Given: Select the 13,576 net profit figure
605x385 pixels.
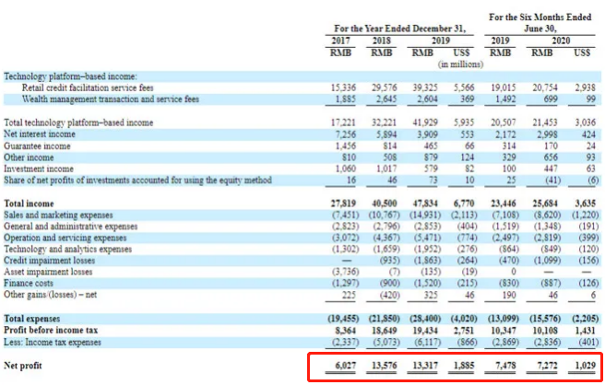Looking at the screenshot, I should click(x=380, y=367).
